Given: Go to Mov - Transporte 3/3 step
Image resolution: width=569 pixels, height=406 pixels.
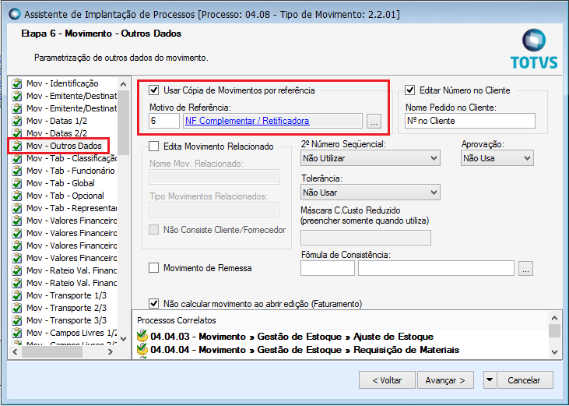Looking at the screenshot, I should click(66, 320).
